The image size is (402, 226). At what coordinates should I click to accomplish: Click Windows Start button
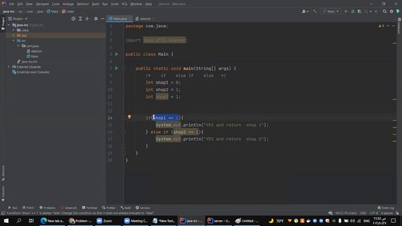point(6,221)
